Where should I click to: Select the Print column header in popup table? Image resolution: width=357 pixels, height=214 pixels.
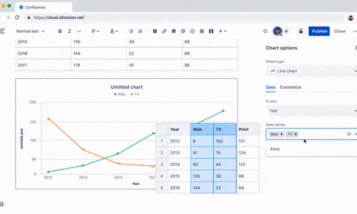click(x=248, y=129)
